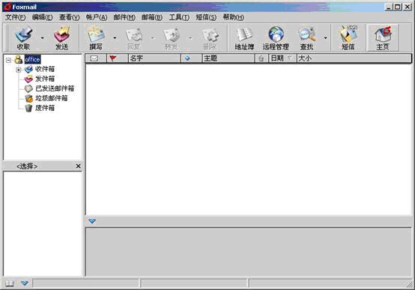The image size is (415, 290).
Task: Open the 帮助(H) menu
Action: (233, 17)
